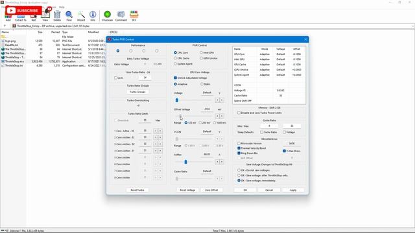This screenshot has height=233, width=415.
Task: Select the ReadMe.txt file icon
Action: (x=3, y=45)
